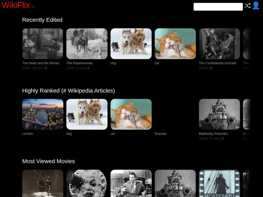Click the info icon beside WikiFlix logo
Viewport: 263px width, 197px height.
pos(33,7)
